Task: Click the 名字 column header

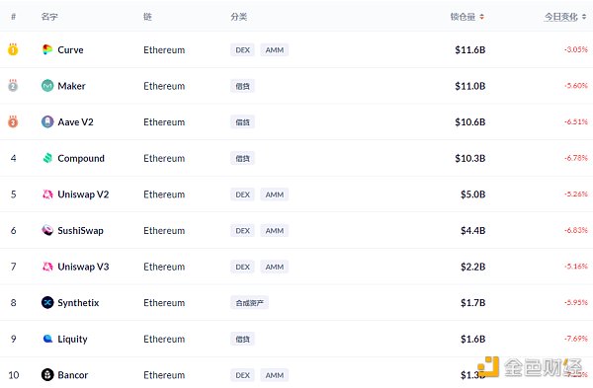Action: pos(49,17)
